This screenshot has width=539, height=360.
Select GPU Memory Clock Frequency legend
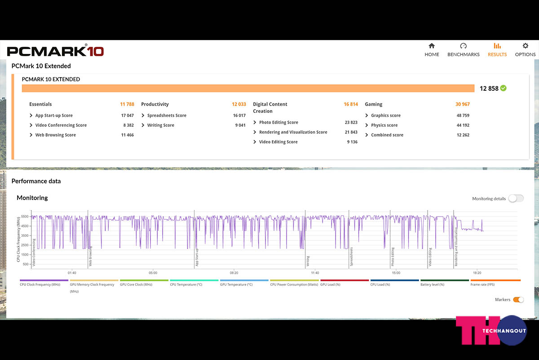coord(94,280)
